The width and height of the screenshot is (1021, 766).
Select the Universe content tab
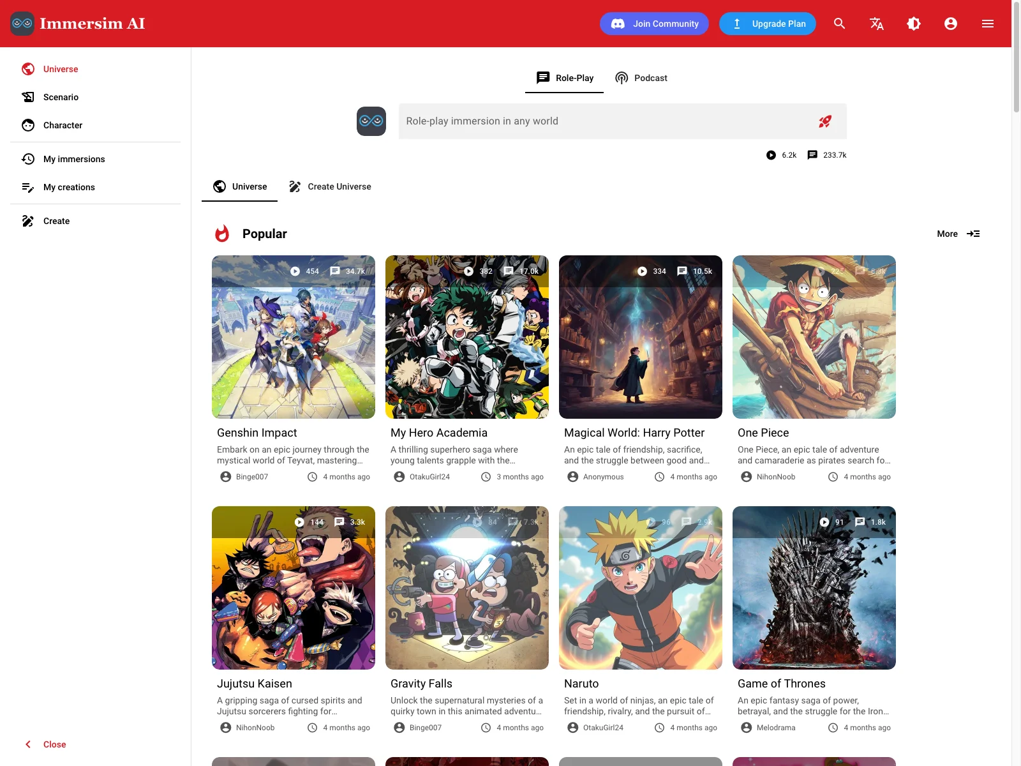239,186
